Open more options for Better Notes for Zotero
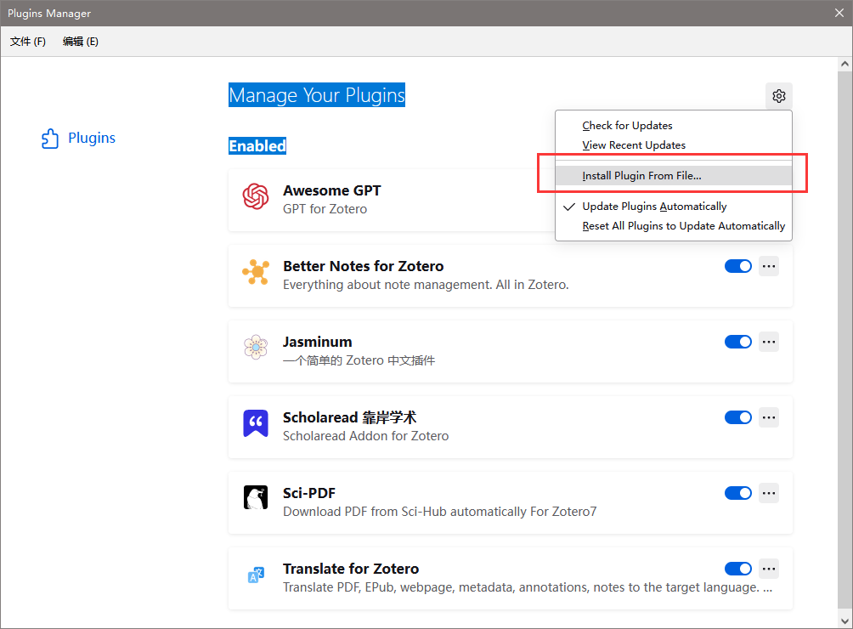853x629 pixels. (769, 266)
